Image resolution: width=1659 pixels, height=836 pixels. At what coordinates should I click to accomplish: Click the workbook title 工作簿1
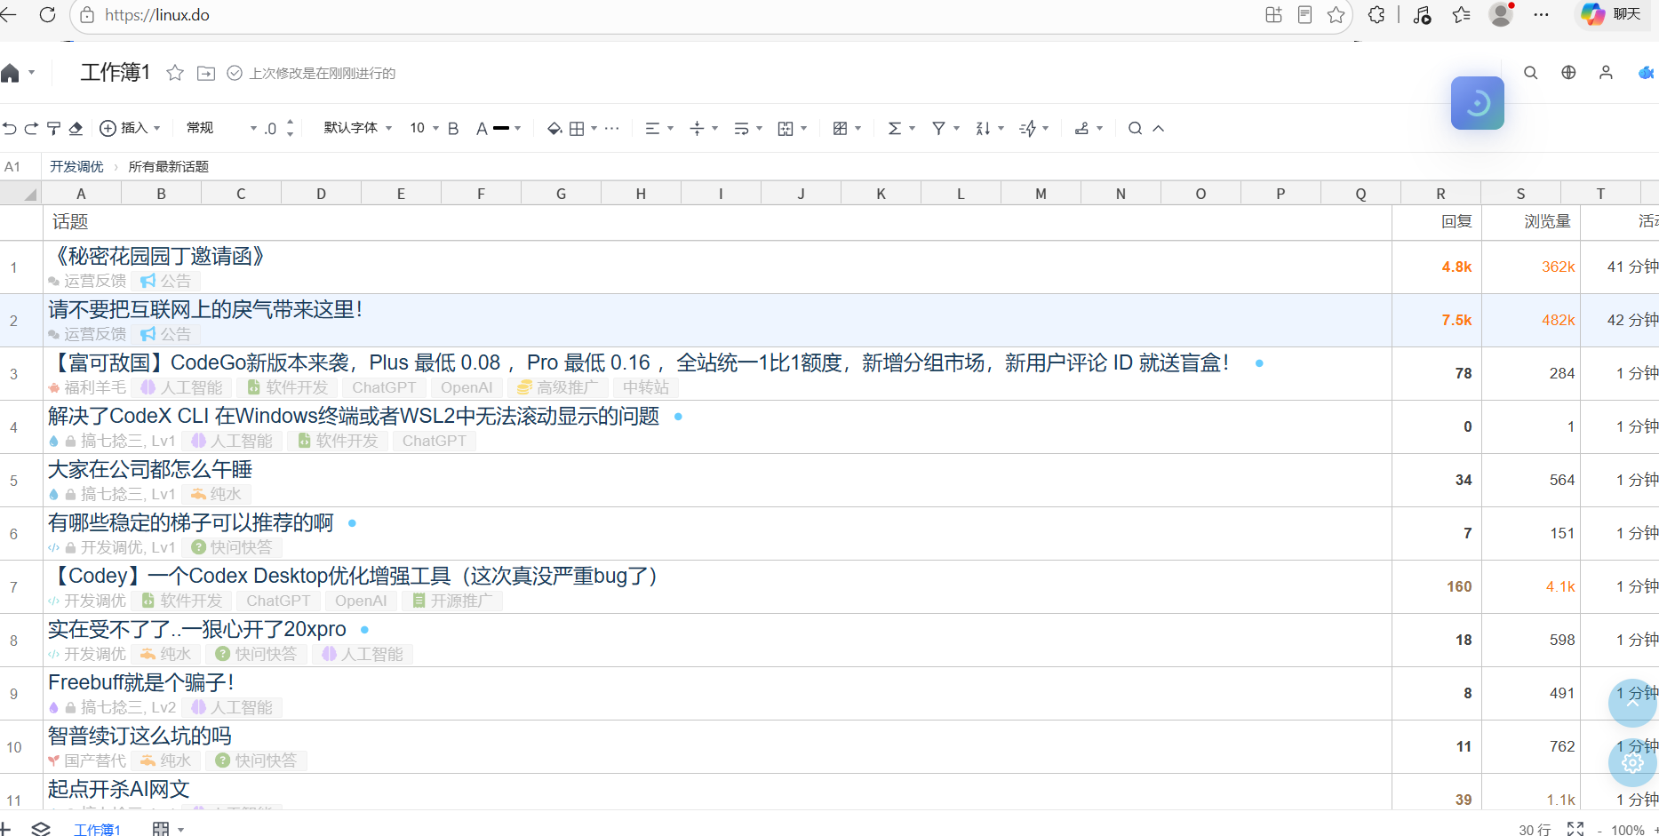click(x=116, y=73)
